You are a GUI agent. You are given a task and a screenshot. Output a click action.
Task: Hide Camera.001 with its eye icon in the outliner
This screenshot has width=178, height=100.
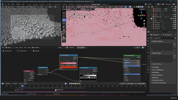173,9
